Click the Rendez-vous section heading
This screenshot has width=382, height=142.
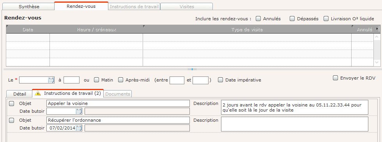pyautogui.click(x=23, y=18)
